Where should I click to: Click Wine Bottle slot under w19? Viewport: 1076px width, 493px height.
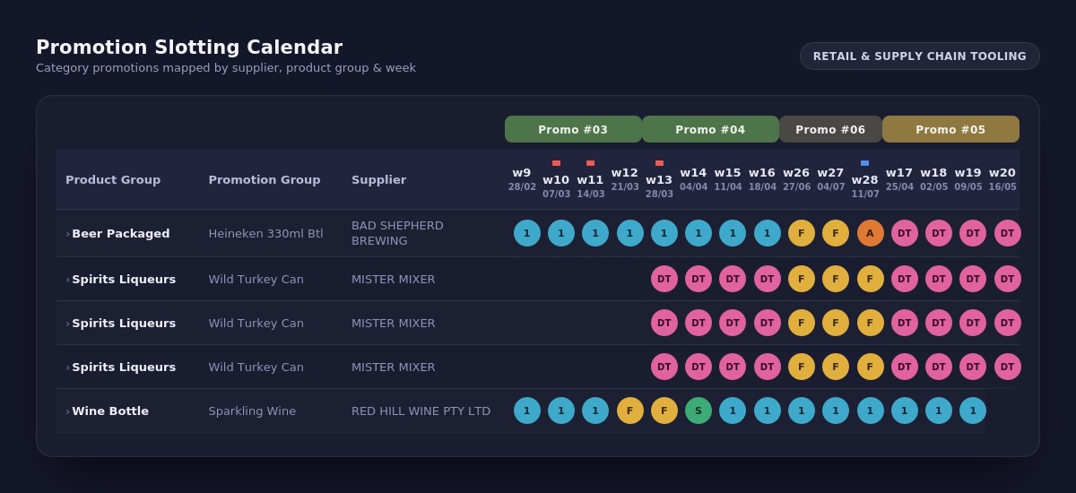click(x=973, y=411)
